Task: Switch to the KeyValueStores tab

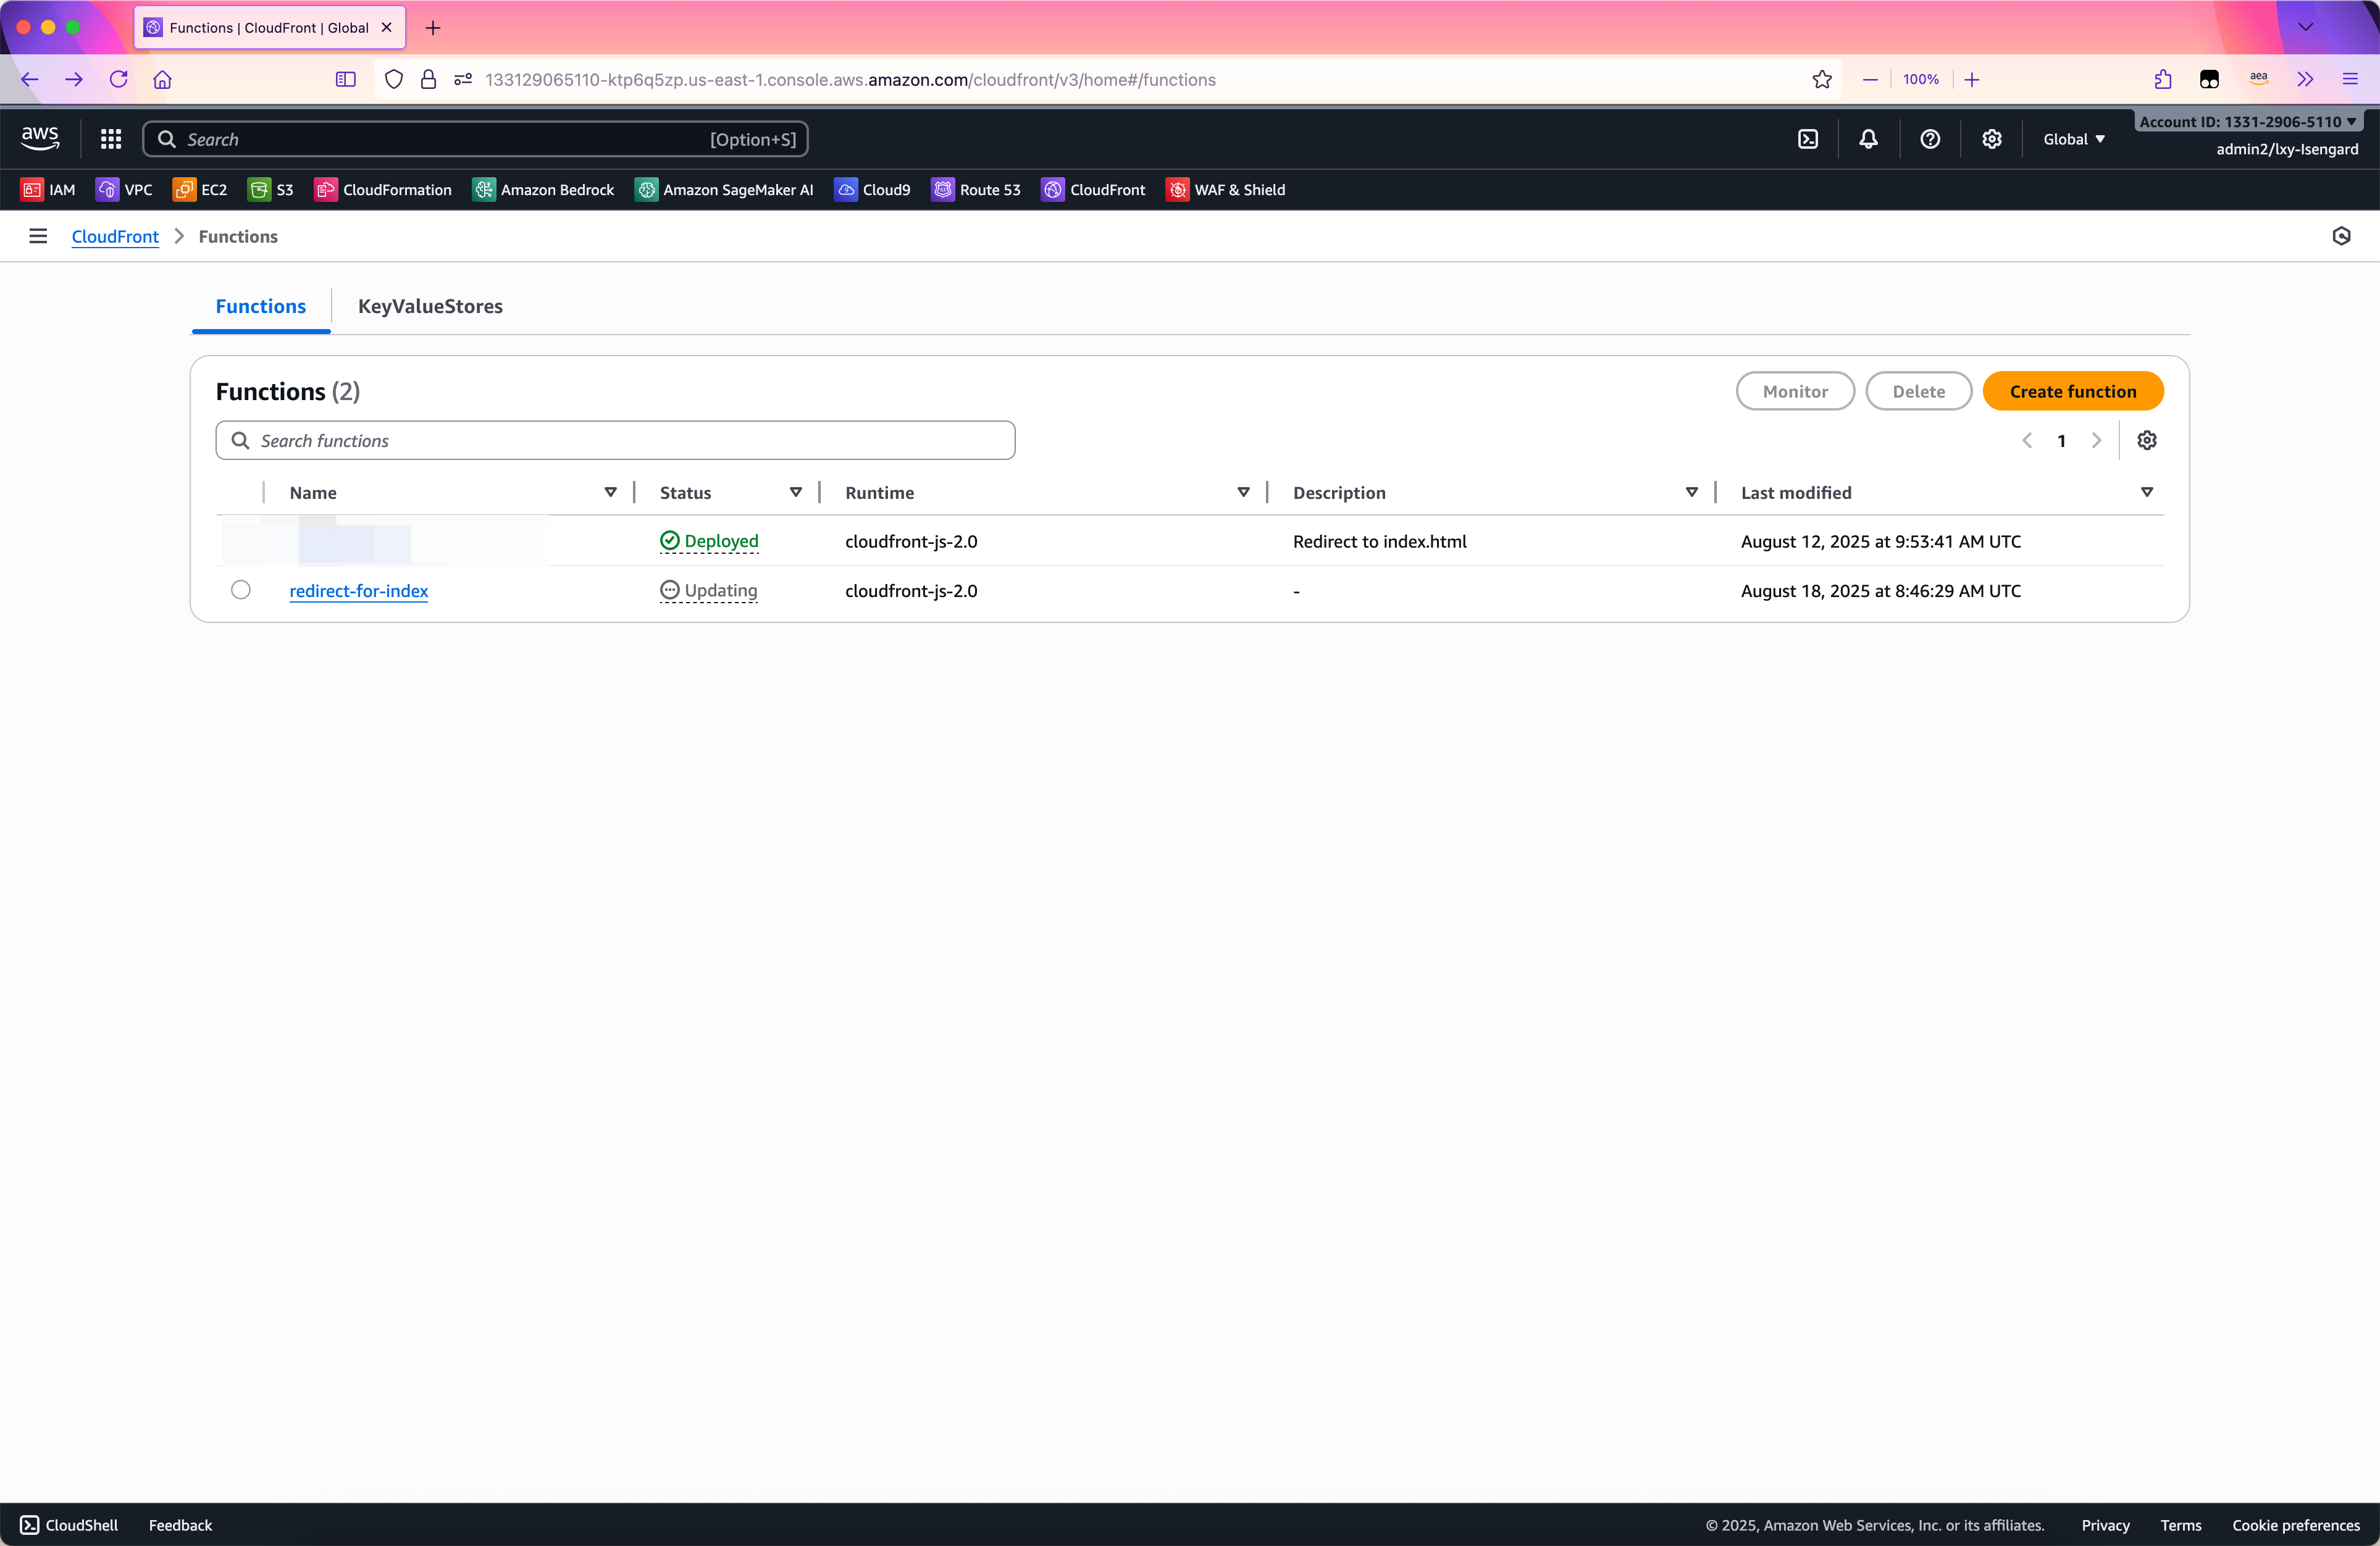Action: (430, 306)
